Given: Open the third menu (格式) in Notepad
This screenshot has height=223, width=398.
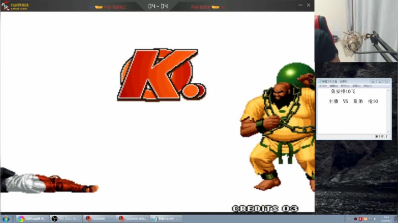Looking at the screenshot, I should (x=345, y=86).
